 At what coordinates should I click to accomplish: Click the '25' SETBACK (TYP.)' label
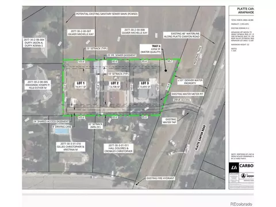coord(97,49)
